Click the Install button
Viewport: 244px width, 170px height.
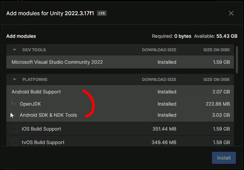224,158
